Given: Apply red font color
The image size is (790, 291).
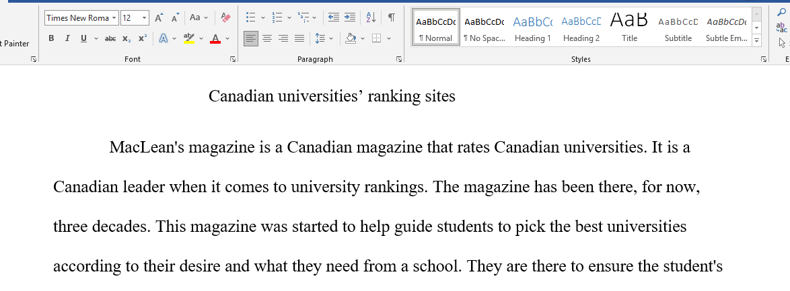Looking at the screenshot, I should point(215,38).
